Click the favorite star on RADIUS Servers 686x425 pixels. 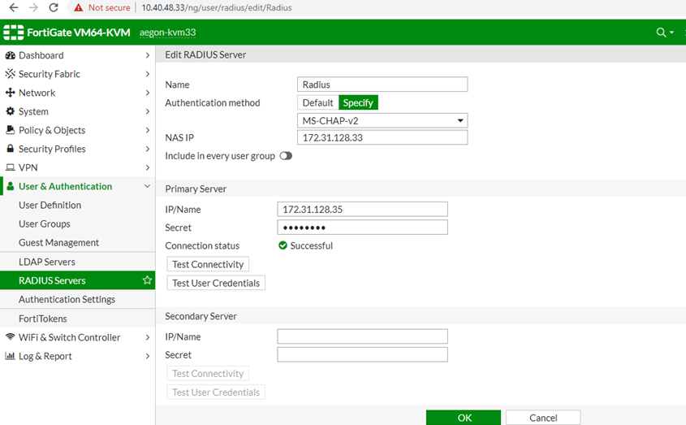(147, 280)
